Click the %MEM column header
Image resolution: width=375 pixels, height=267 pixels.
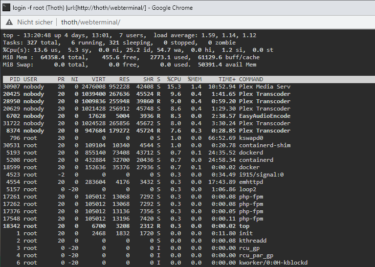click(x=195, y=79)
